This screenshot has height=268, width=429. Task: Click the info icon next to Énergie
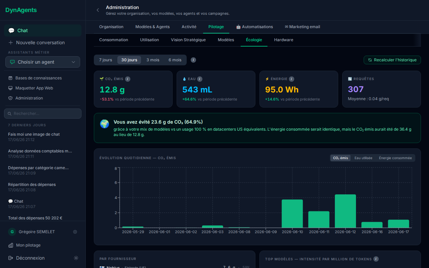(292, 79)
